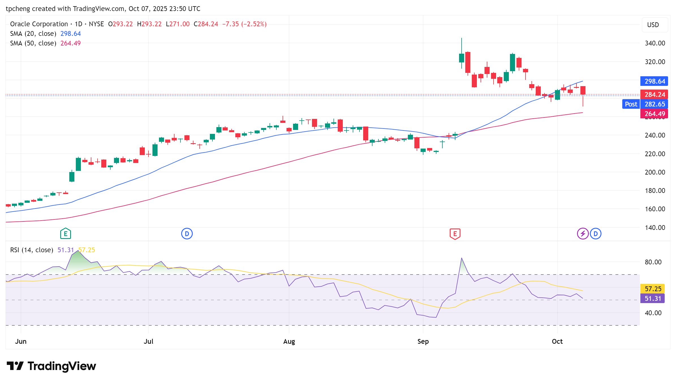Click the TradingView logo at bottom left

(51, 366)
